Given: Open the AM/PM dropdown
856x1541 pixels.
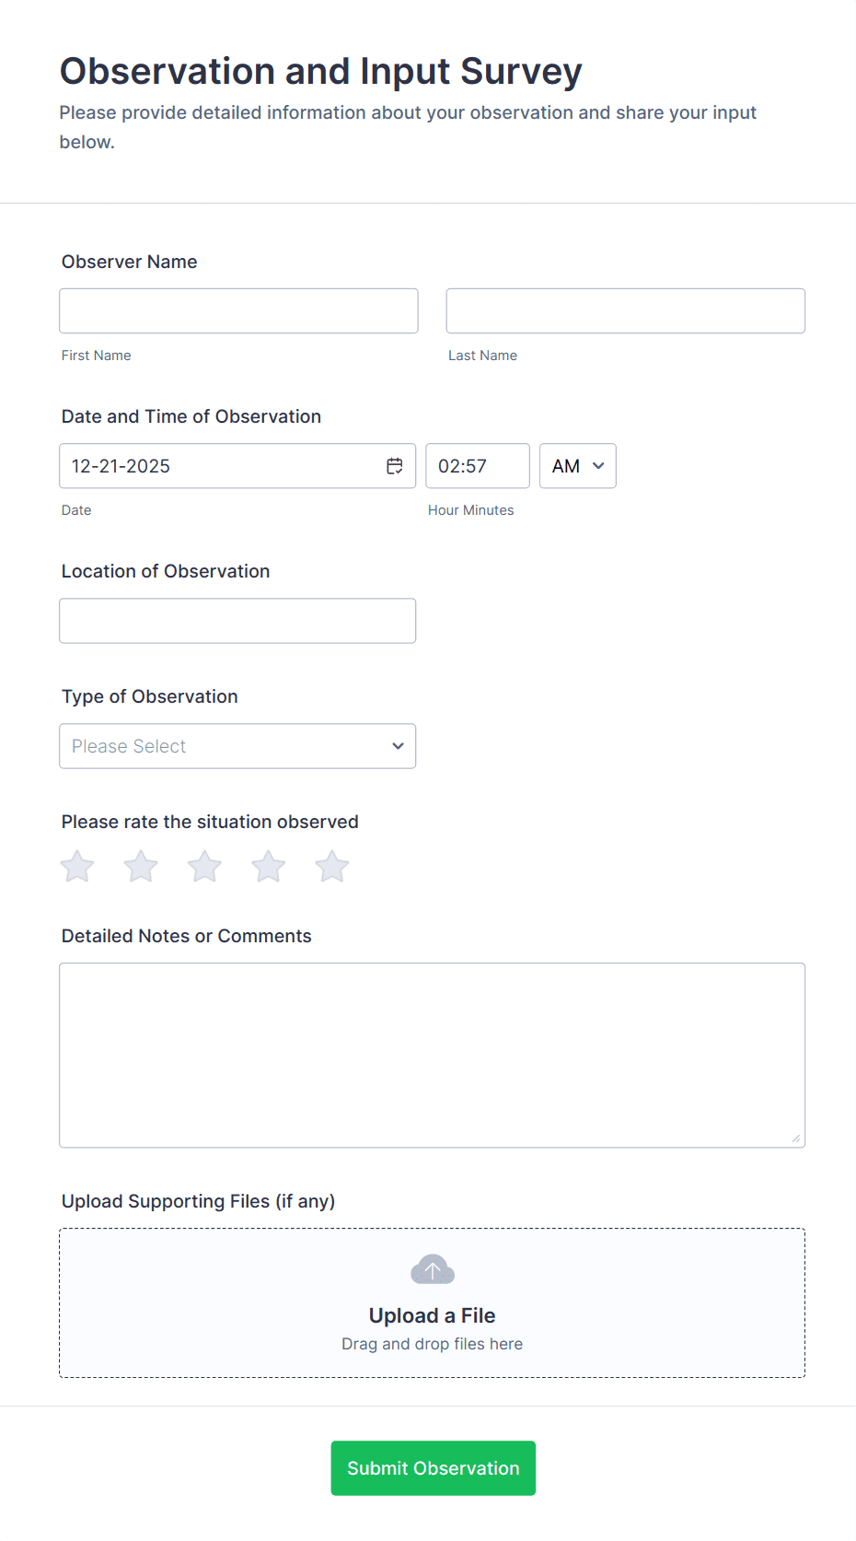Looking at the screenshot, I should point(577,466).
